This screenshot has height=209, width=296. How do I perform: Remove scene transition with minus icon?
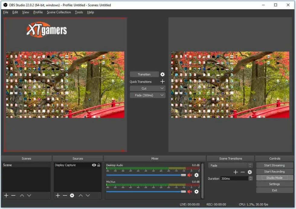pyautogui.click(x=243, y=172)
